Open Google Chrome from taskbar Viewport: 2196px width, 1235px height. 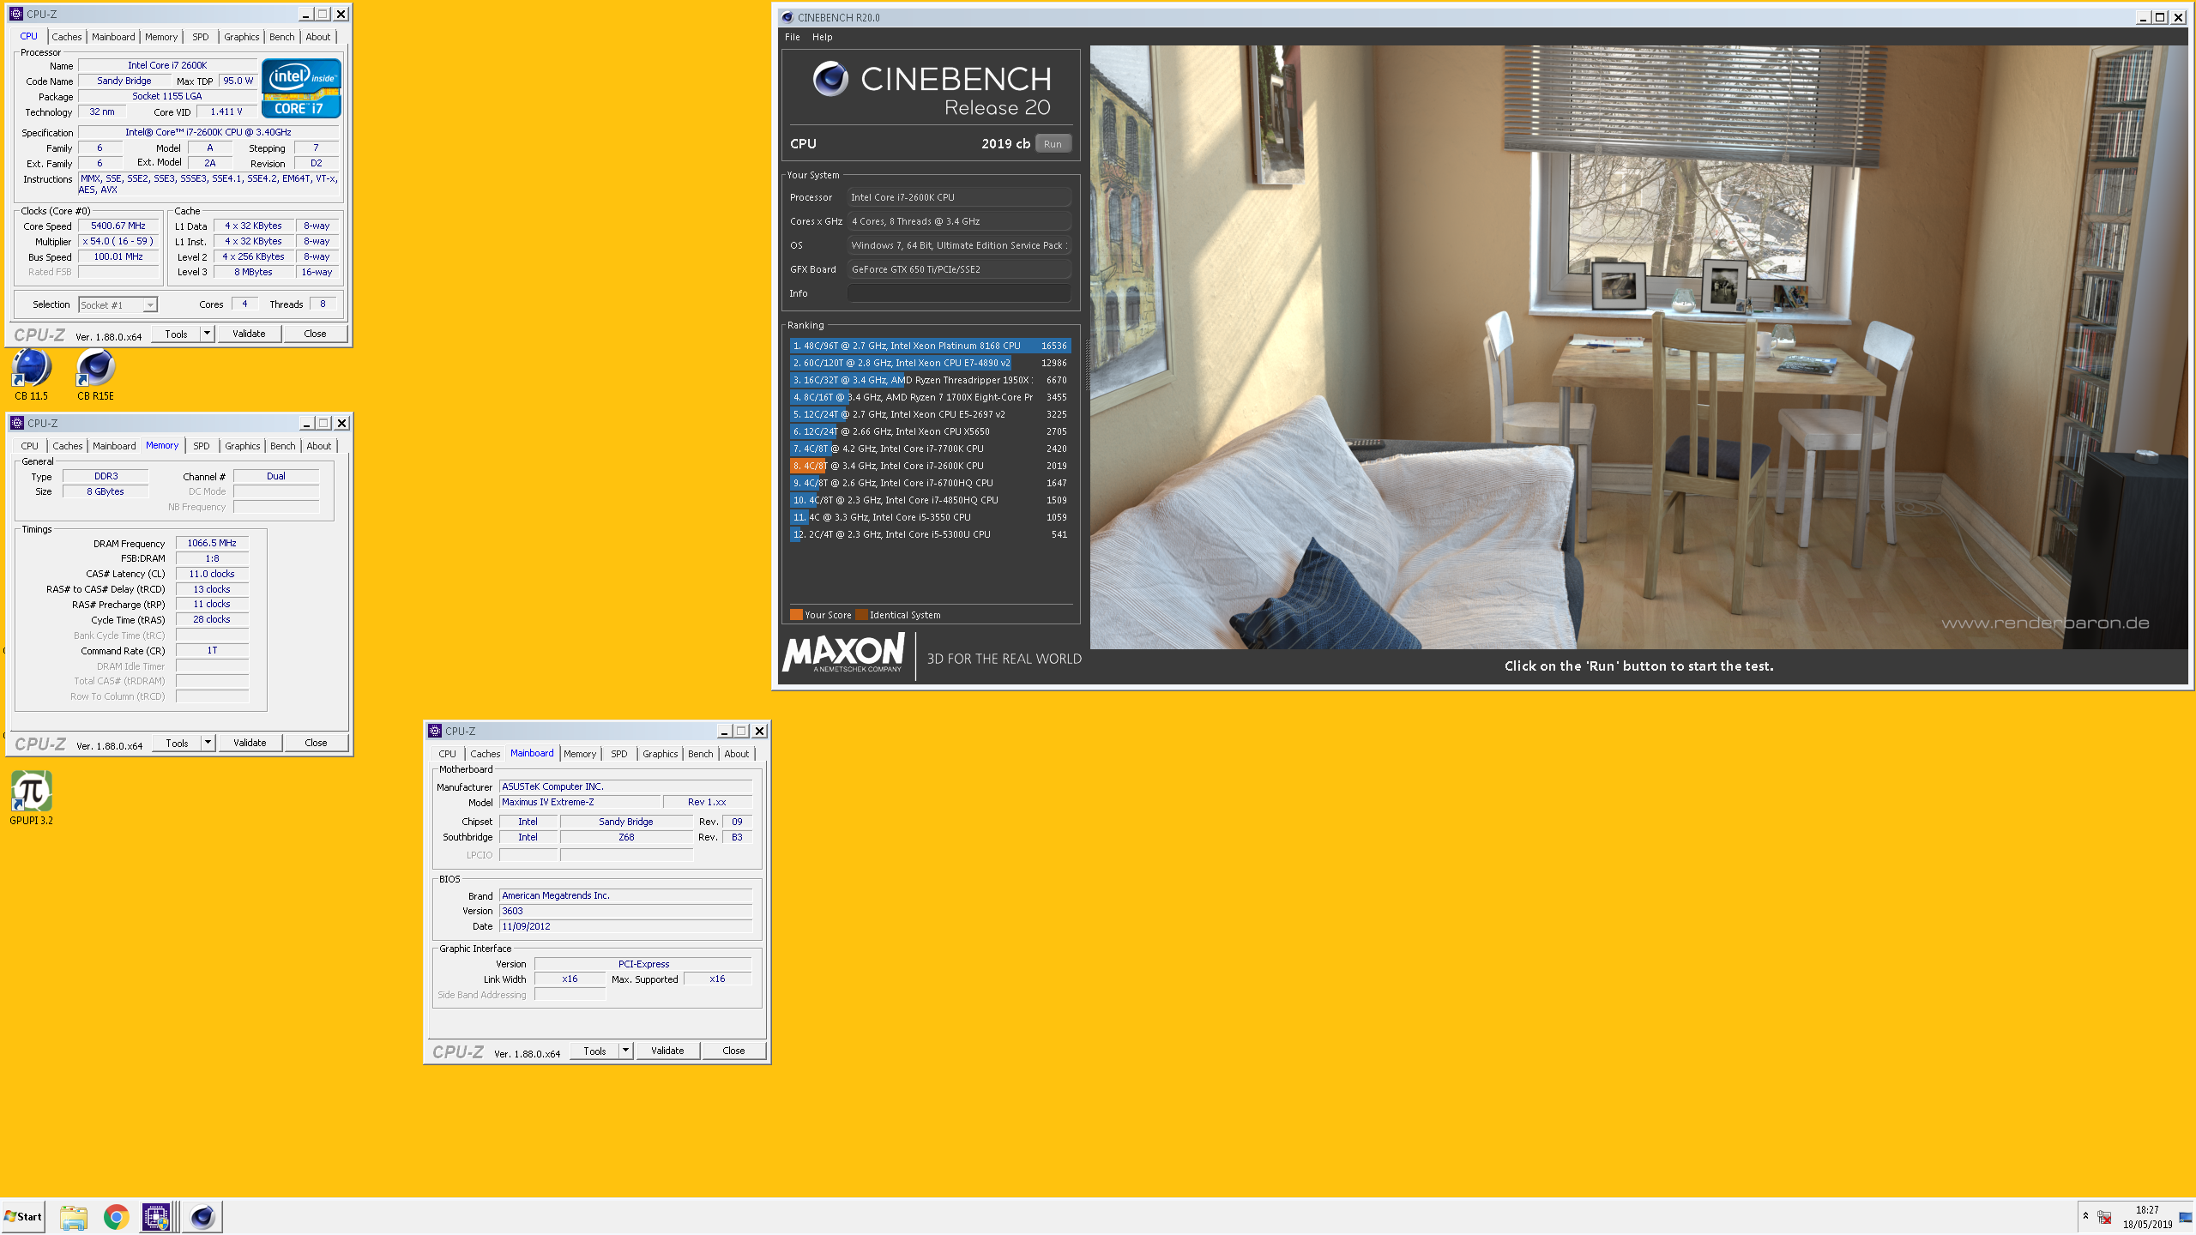[116, 1216]
